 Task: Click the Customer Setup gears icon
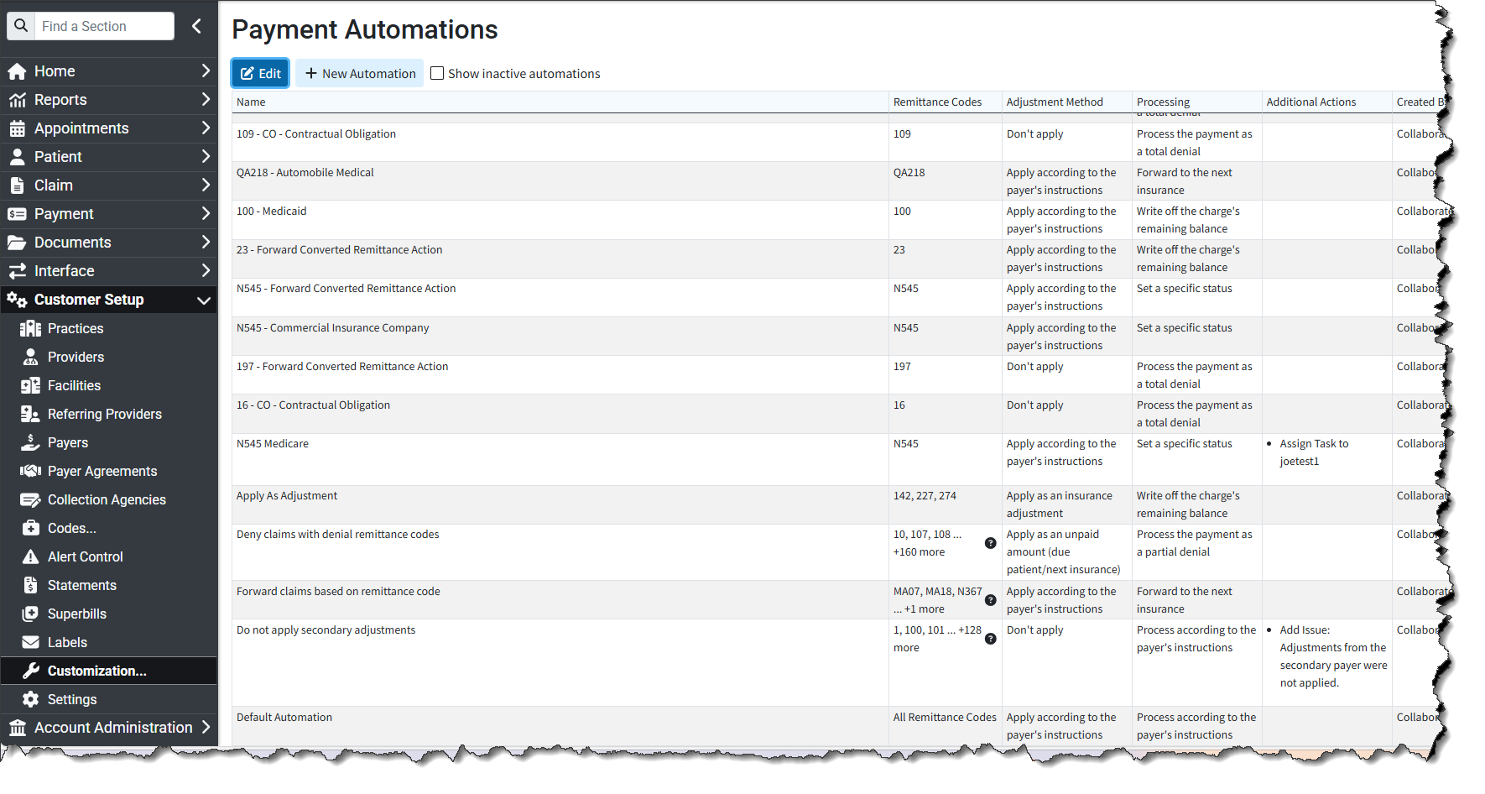click(17, 300)
